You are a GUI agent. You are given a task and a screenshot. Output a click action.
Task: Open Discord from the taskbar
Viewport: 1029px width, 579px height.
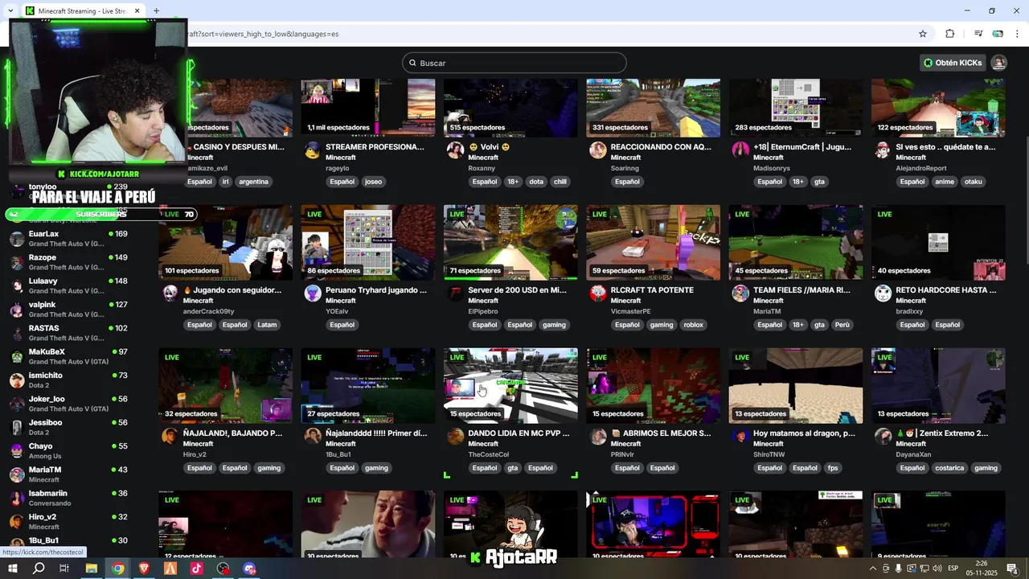pyautogui.click(x=249, y=569)
